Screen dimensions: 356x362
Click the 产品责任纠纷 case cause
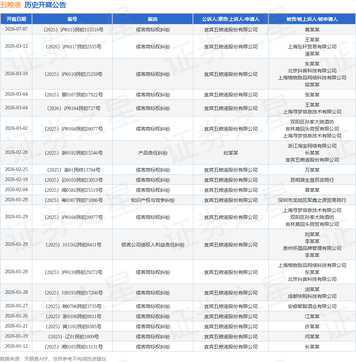153,153
